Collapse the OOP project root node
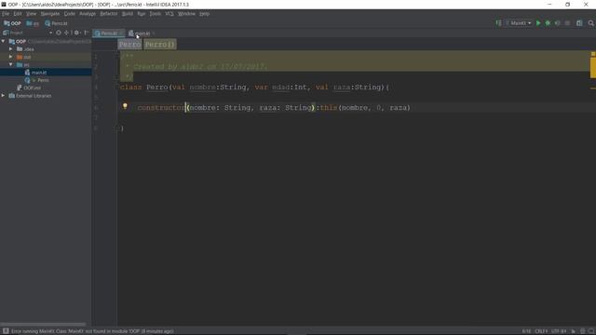This screenshot has width=596, height=335. coord(4,41)
